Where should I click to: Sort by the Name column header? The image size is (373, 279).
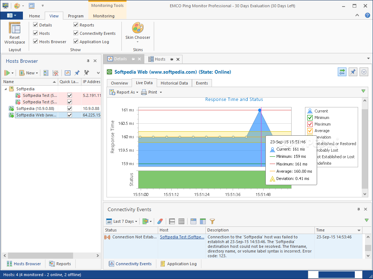pos(30,82)
